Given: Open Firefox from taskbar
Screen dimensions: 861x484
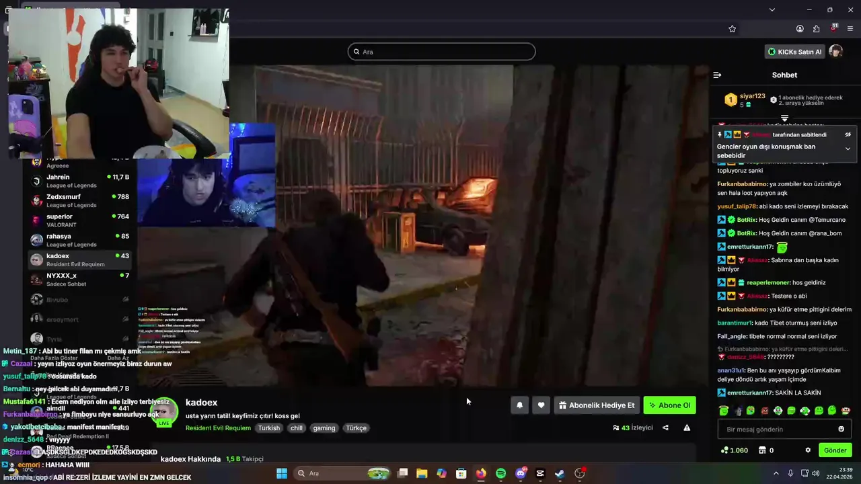Looking at the screenshot, I should pos(481,473).
